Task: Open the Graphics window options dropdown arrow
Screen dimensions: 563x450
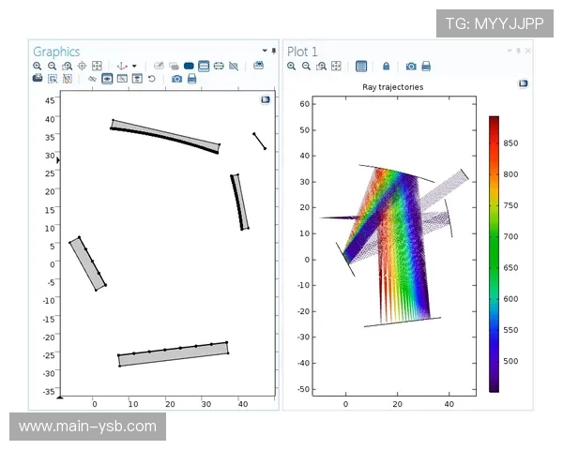Action: pos(264,51)
